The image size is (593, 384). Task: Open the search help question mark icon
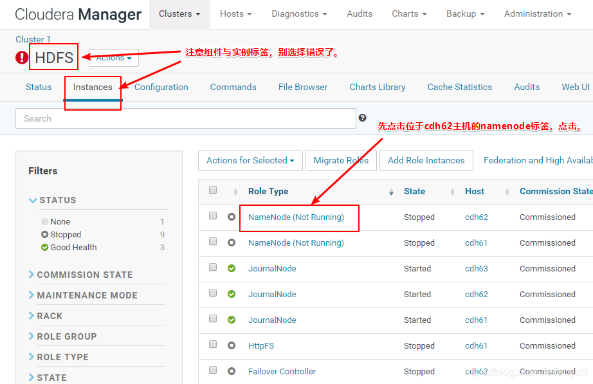pos(362,118)
